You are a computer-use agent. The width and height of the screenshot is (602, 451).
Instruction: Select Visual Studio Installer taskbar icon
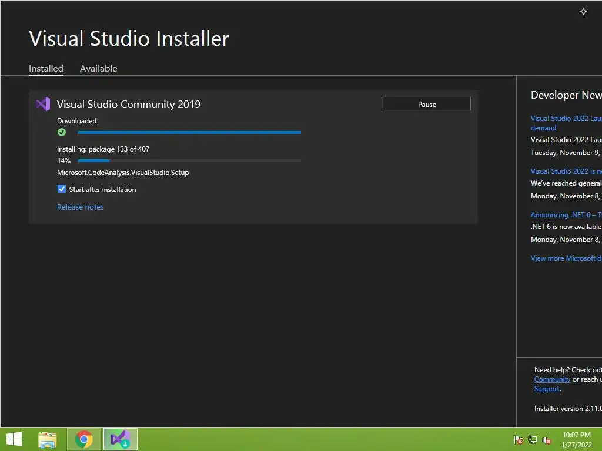click(x=120, y=439)
